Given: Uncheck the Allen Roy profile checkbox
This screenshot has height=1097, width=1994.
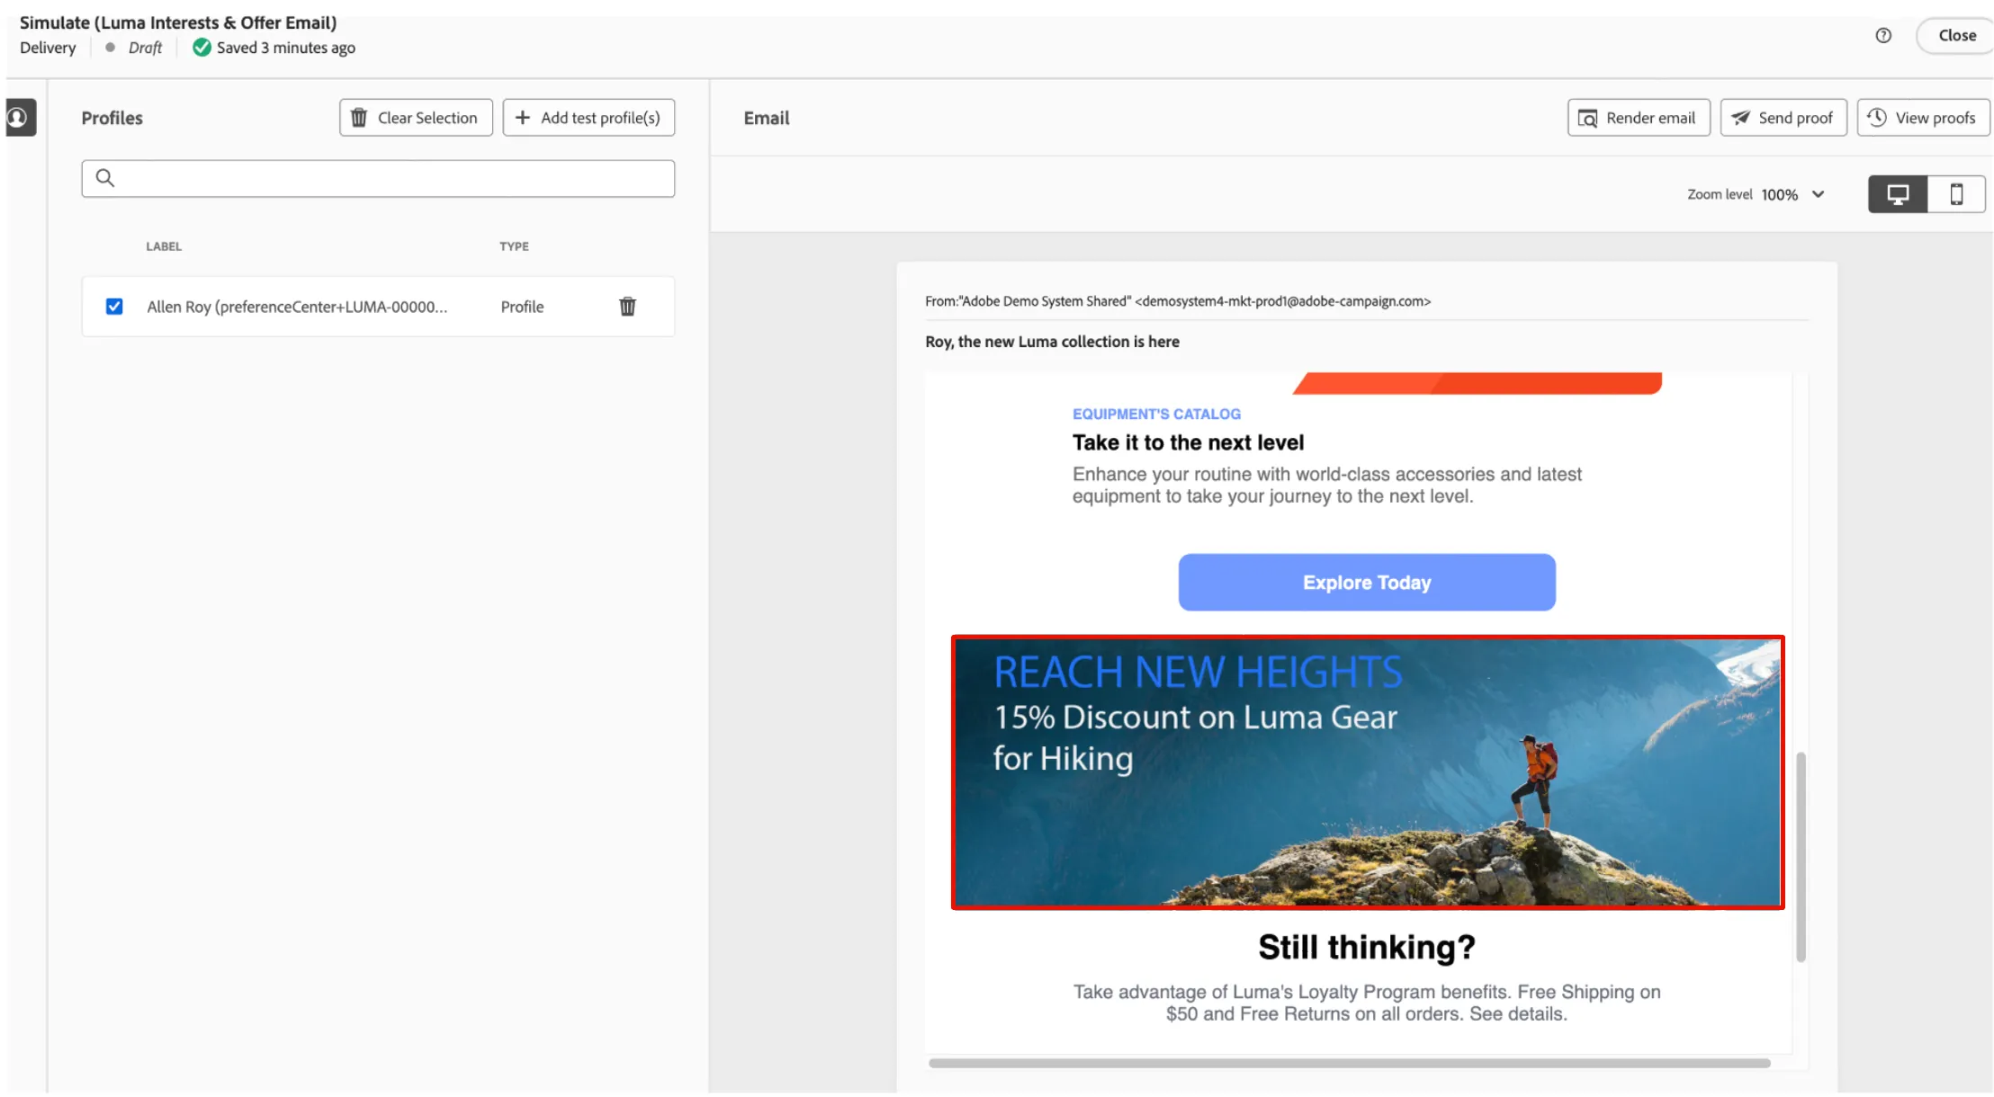Looking at the screenshot, I should (114, 307).
